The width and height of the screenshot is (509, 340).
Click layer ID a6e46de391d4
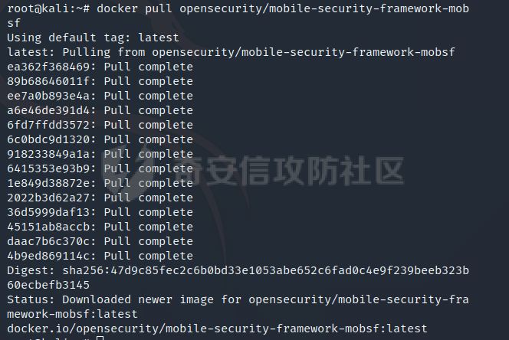[48, 110]
